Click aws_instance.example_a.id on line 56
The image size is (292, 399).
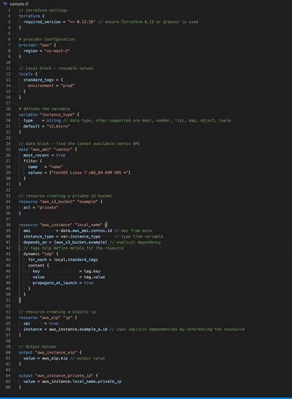click(78, 329)
